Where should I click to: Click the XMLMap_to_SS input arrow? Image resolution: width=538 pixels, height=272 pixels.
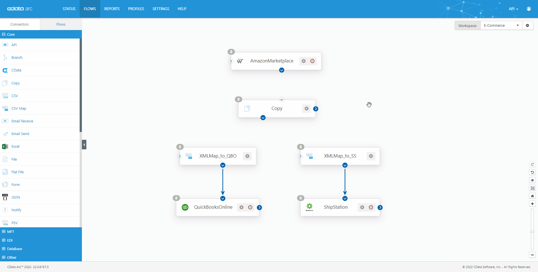point(301,156)
